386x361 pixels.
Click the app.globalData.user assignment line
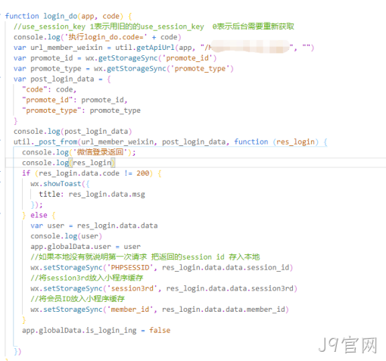coord(86,247)
